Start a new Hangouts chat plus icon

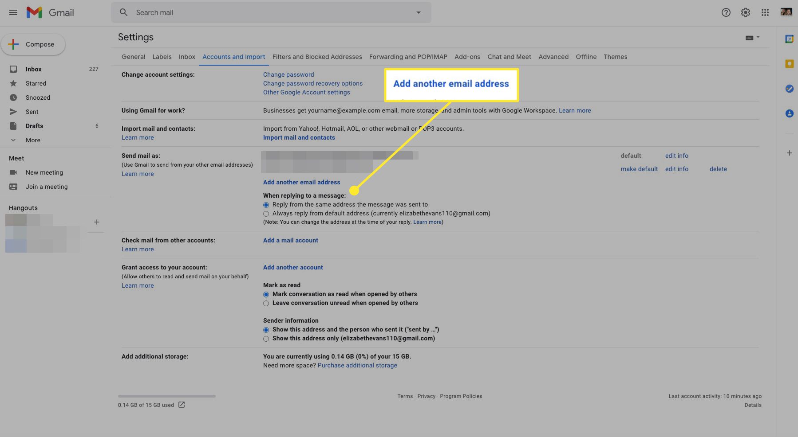tap(97, 222)
